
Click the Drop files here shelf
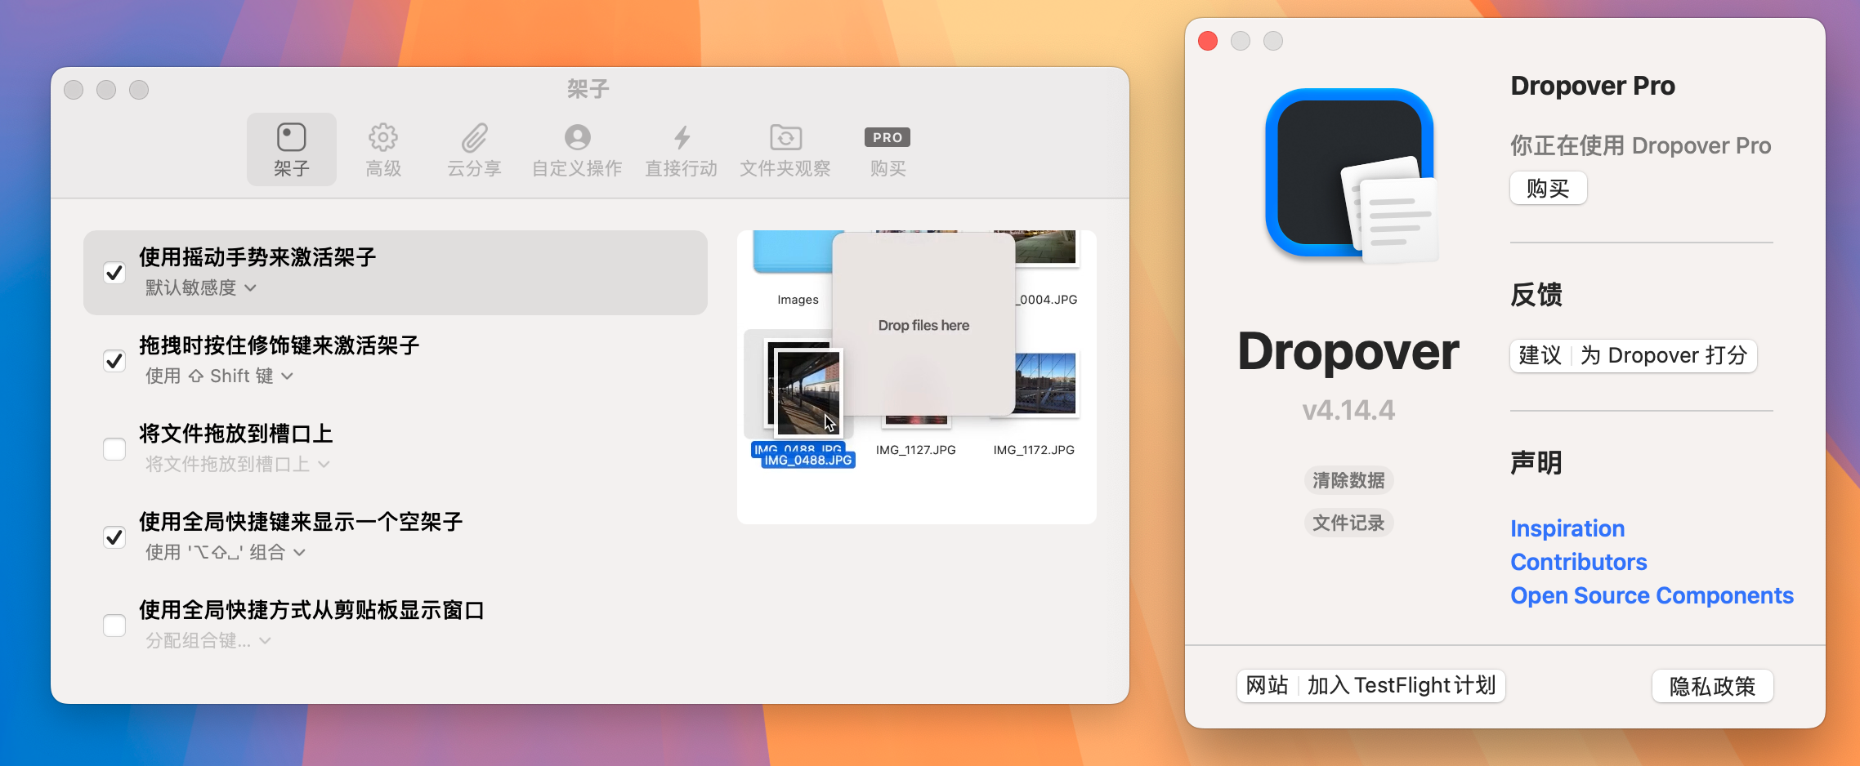click(923, 325)
